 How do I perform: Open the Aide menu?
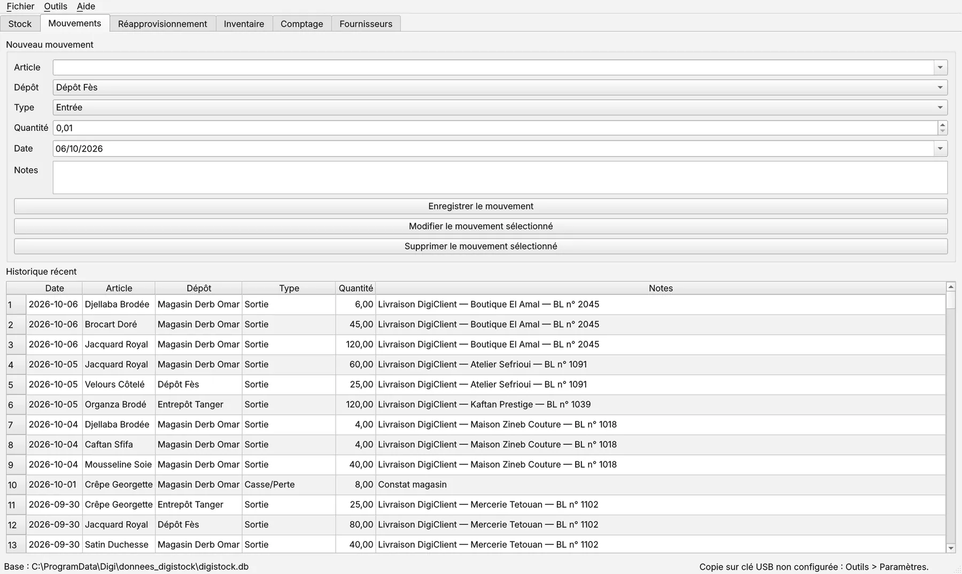click(86, 6)
